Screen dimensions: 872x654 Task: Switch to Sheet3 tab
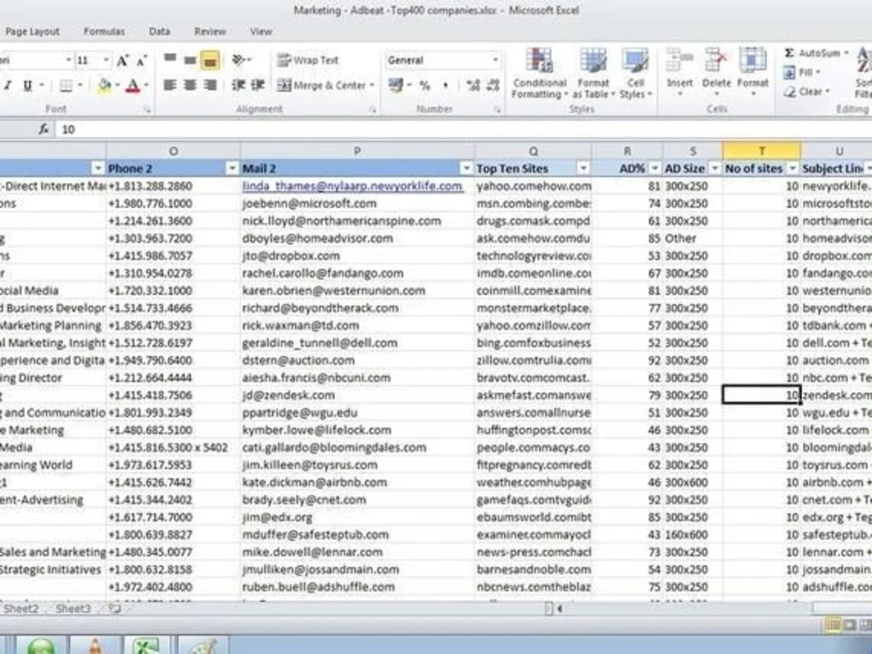click(73, 609)
